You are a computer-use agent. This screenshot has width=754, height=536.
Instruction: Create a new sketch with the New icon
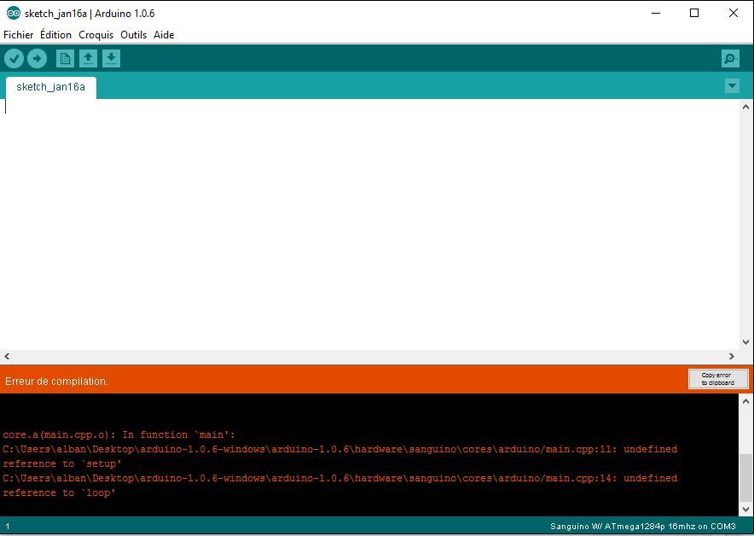coord(65,59)
